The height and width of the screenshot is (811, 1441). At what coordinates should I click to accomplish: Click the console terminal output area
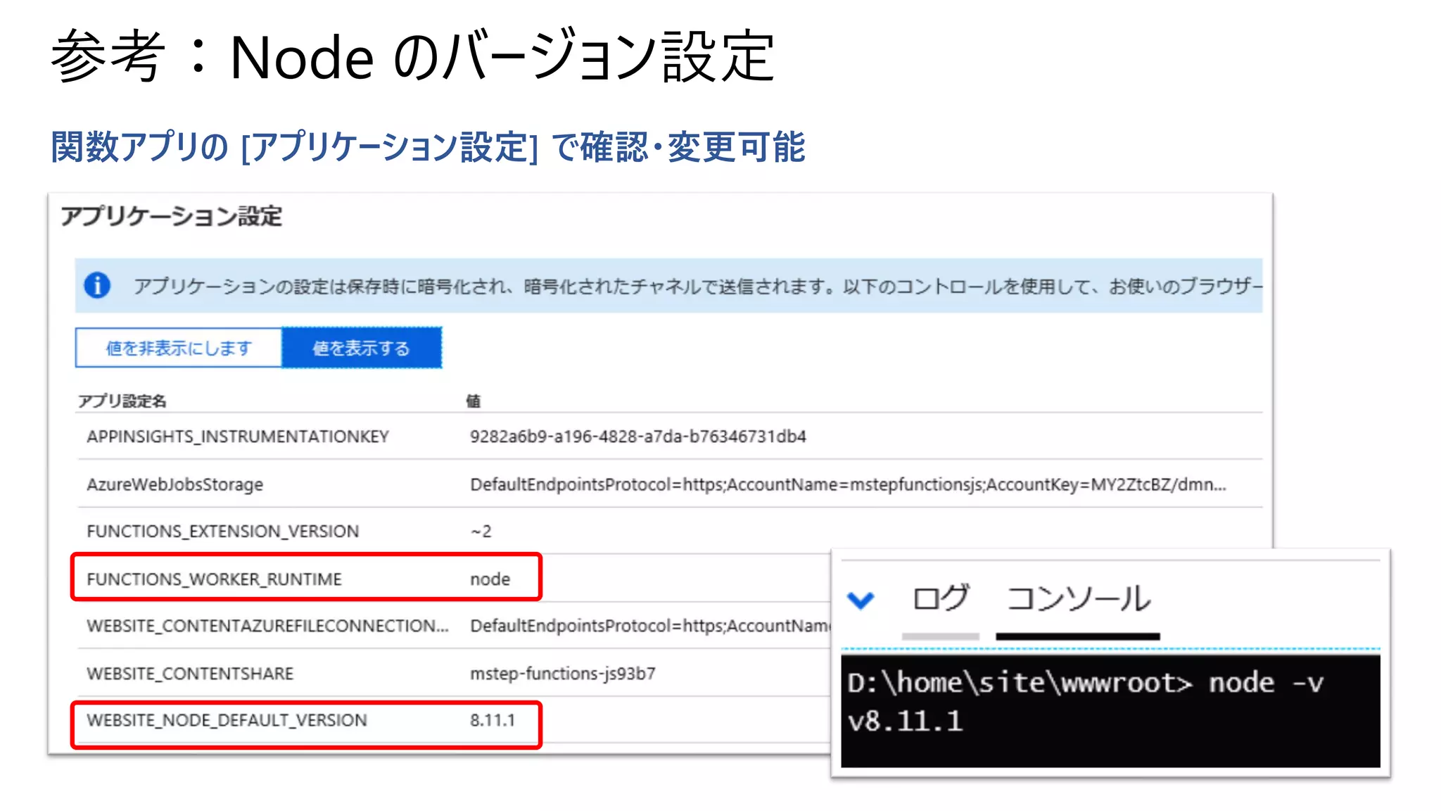[x=1110, y=711]
